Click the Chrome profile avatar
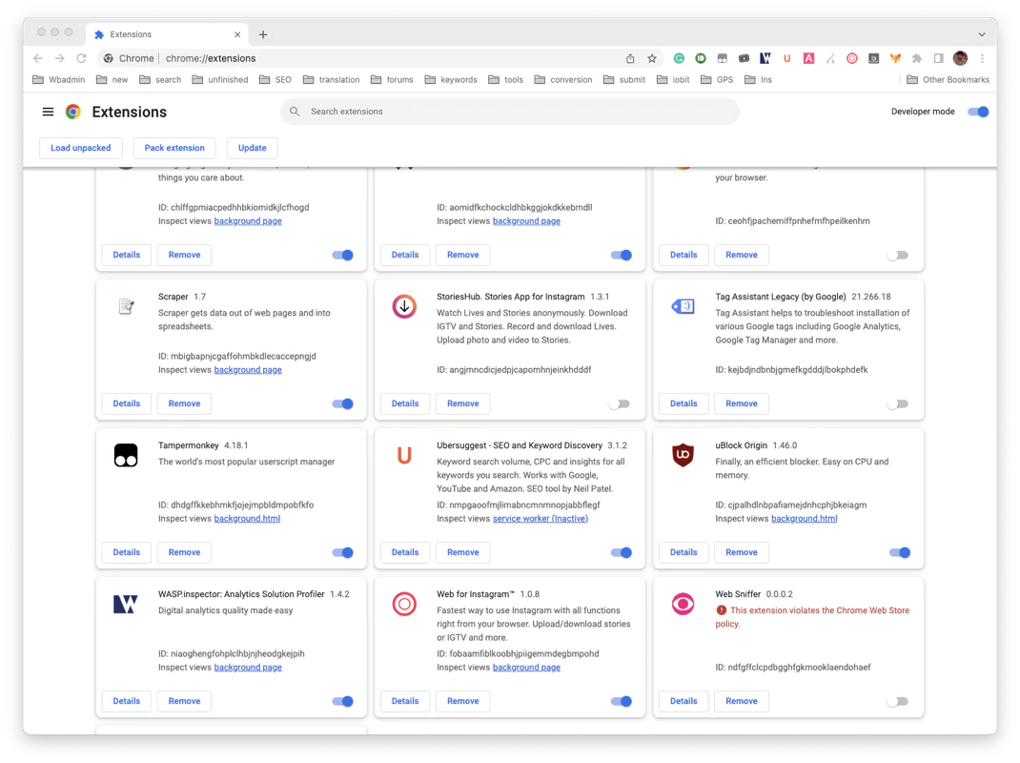This screenshot has width=1020, height=763. coord(959,58)
